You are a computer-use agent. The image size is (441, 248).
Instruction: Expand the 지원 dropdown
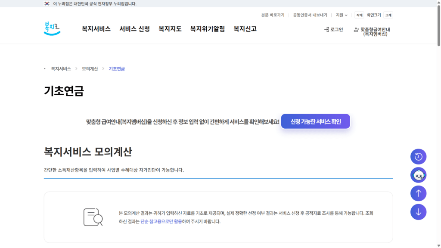pyautogui.click(x=342, y=15)
